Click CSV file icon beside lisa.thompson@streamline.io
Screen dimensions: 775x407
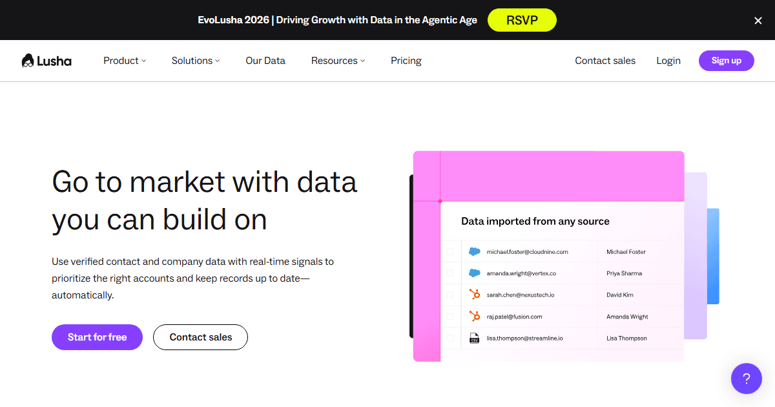pyautogui.click(x=475, y=338)
